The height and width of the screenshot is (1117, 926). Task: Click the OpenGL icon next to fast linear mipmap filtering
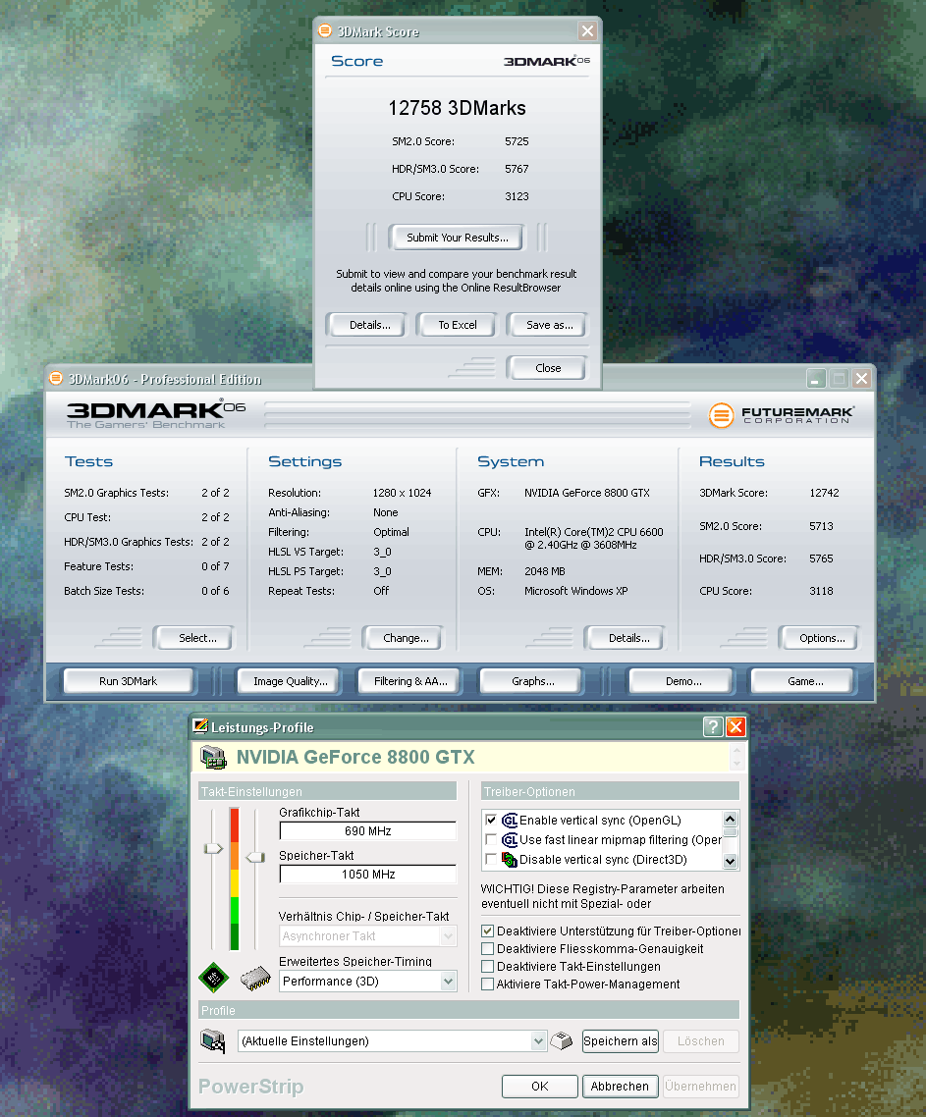pyautogui.click(x=510, y=840)
